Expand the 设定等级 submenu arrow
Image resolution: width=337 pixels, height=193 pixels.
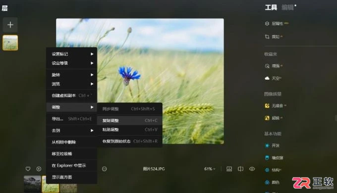click(92, 63)
